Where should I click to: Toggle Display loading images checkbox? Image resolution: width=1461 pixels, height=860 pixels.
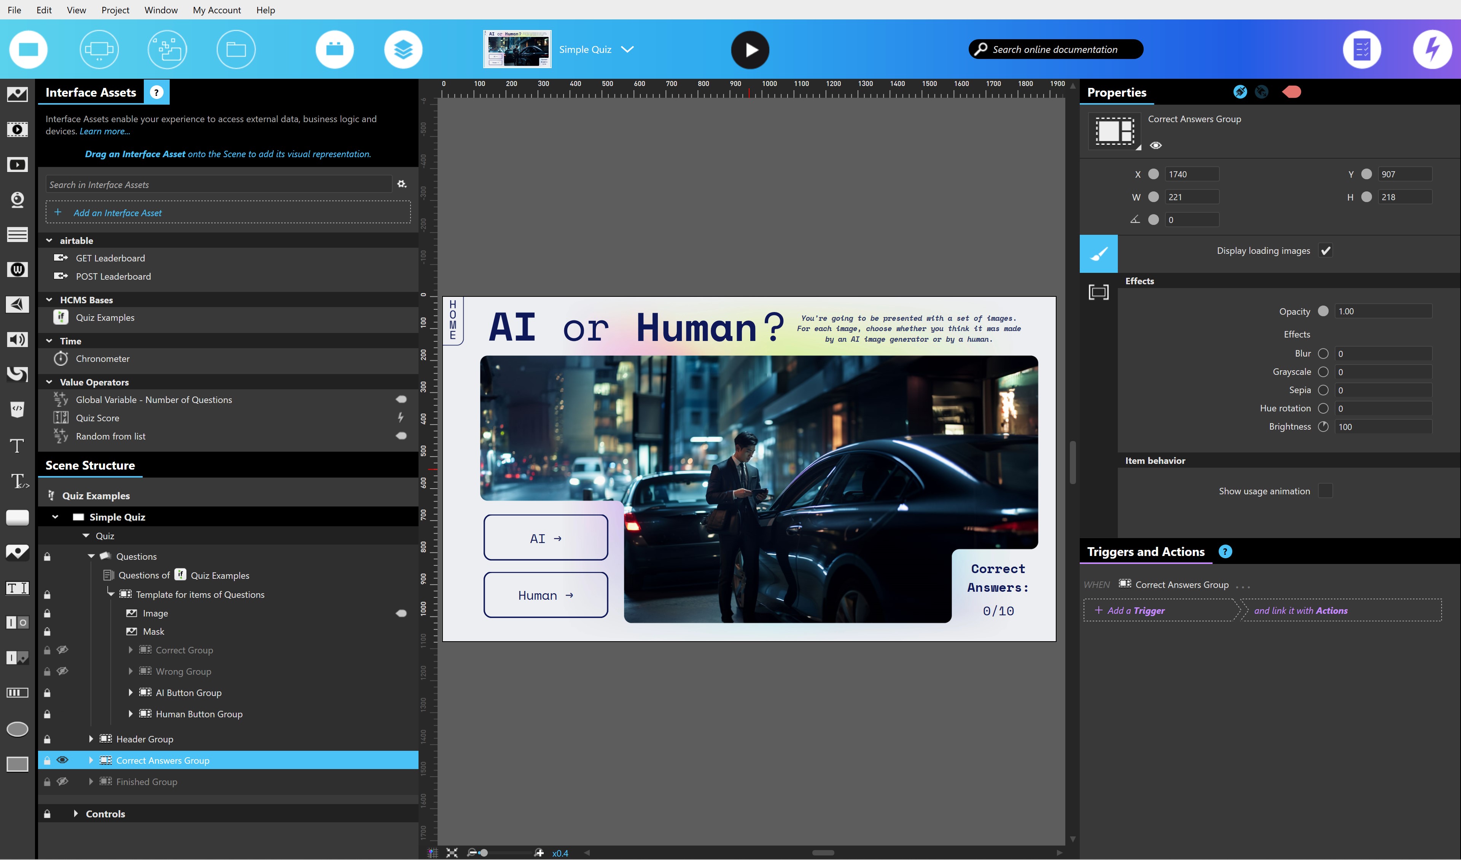1325,250
